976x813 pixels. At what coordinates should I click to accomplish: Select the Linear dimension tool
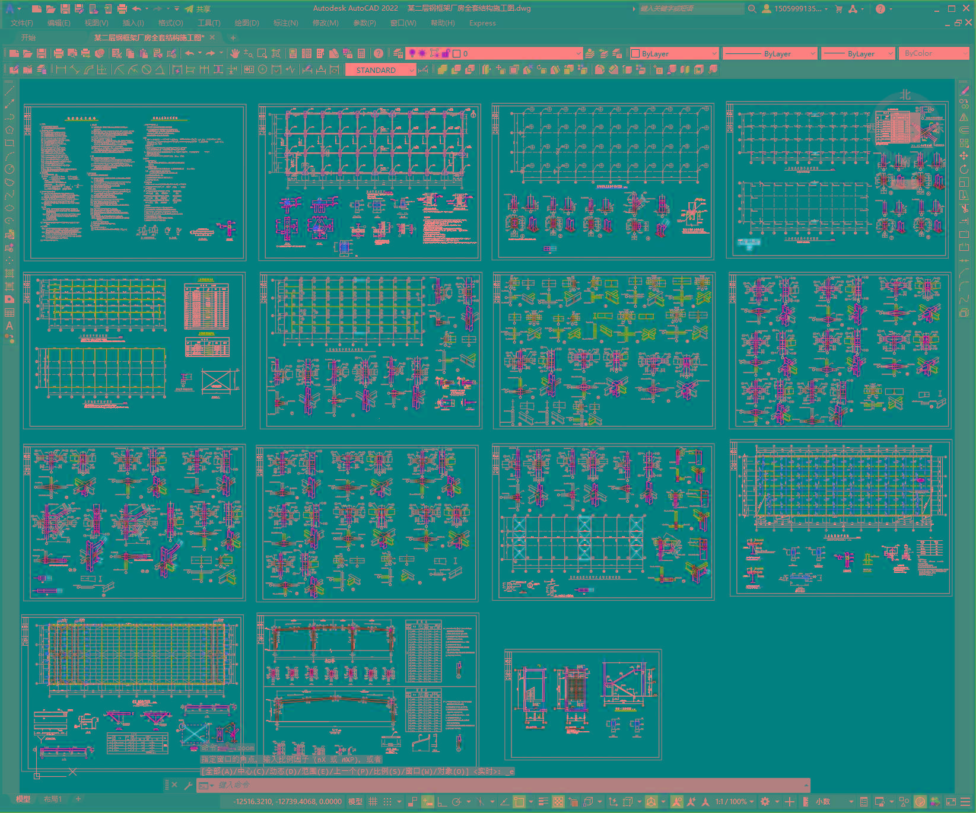click(61, 70)
